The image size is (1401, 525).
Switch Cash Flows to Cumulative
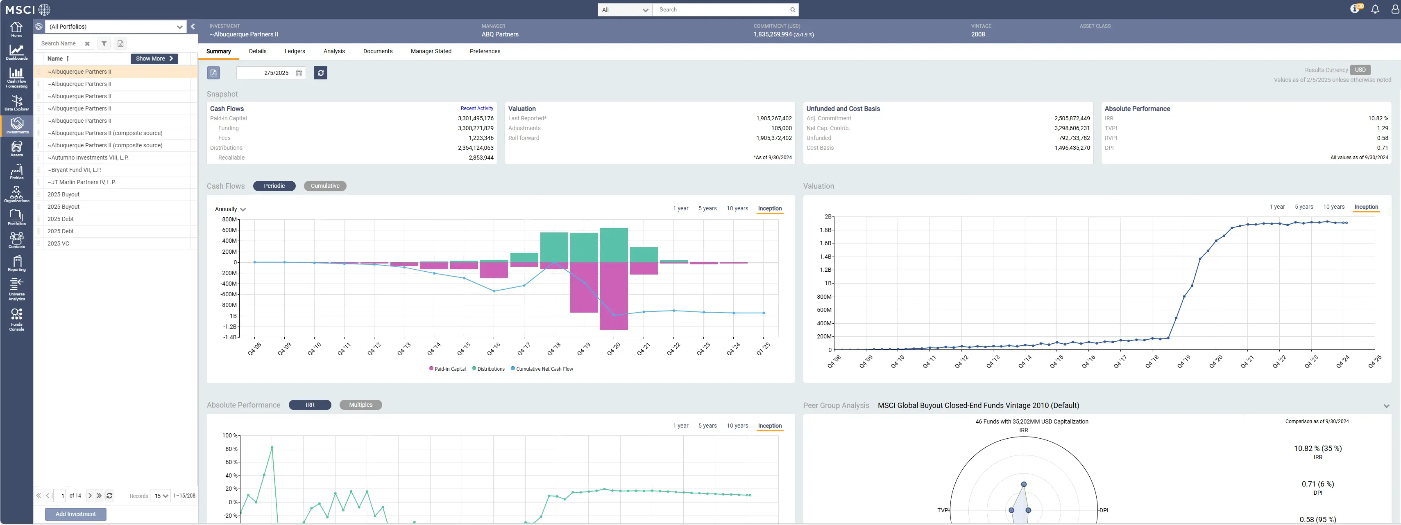pos(325,186)
